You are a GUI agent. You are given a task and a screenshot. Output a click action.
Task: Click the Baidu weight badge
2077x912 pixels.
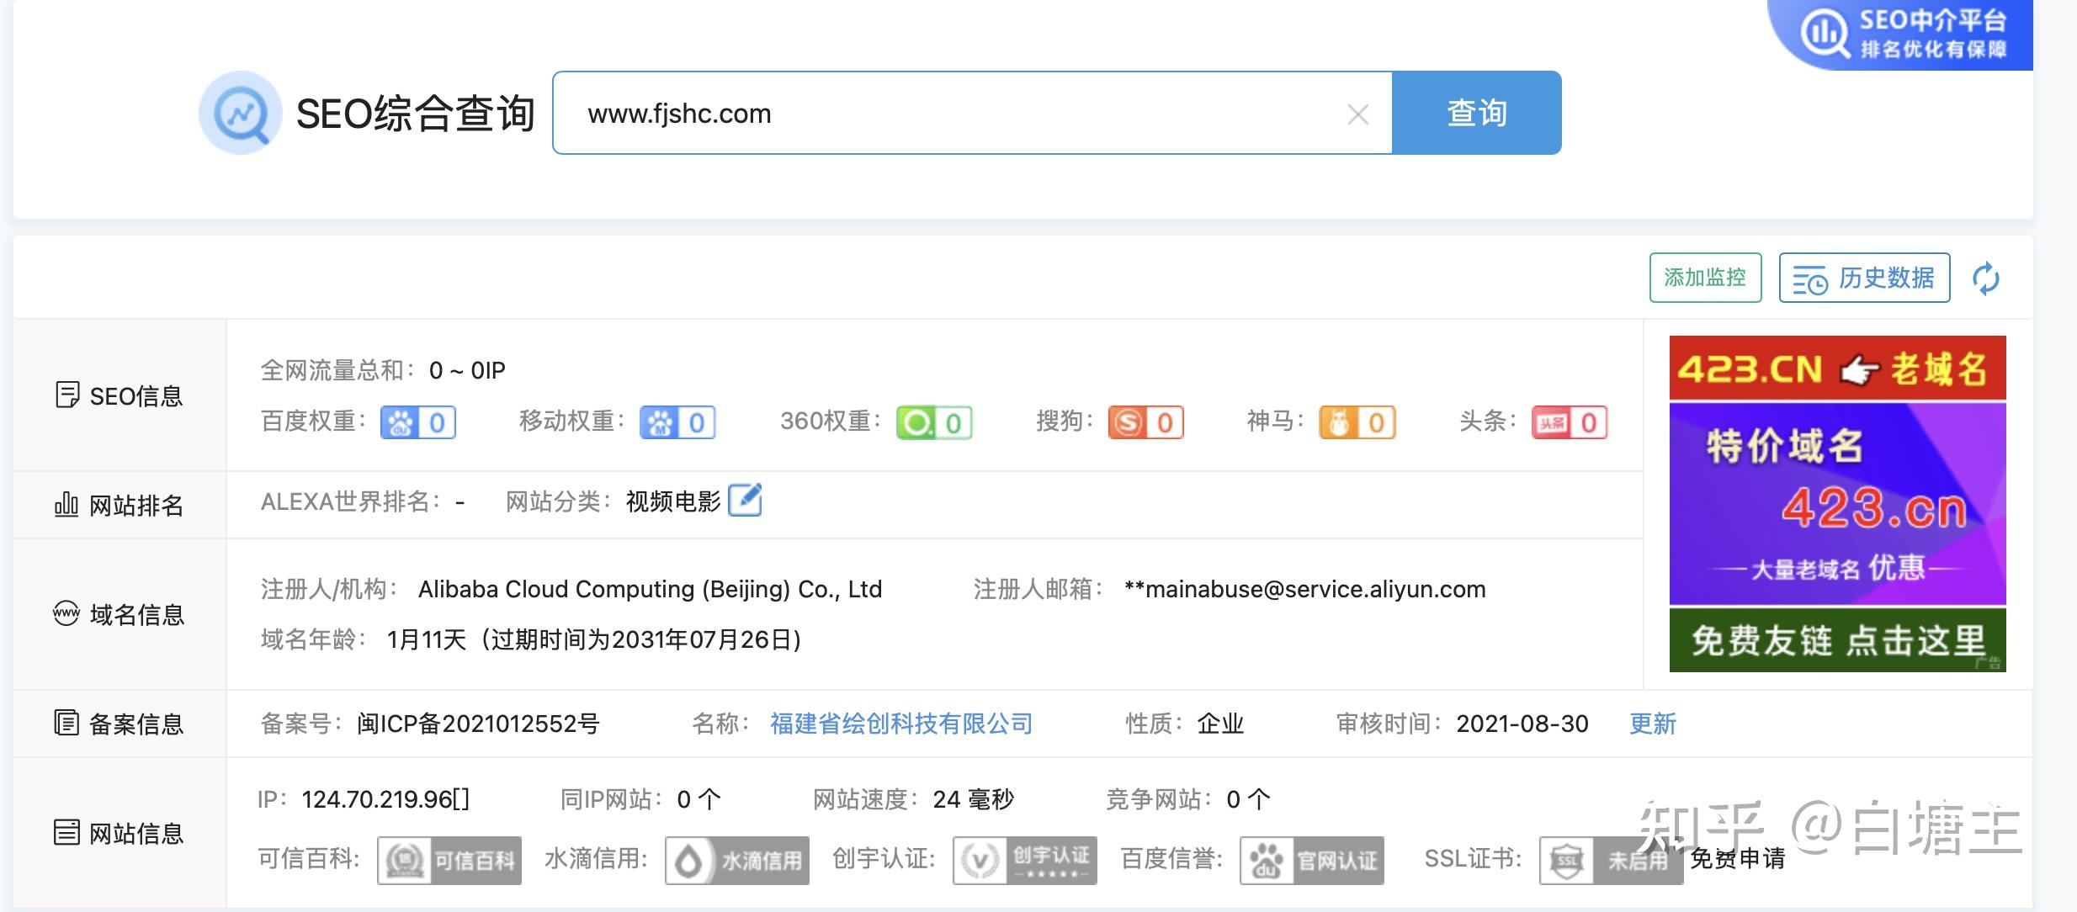418,422
